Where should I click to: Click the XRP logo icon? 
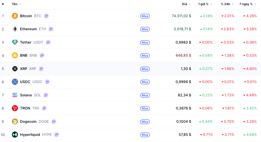click(x=15, y=69)
